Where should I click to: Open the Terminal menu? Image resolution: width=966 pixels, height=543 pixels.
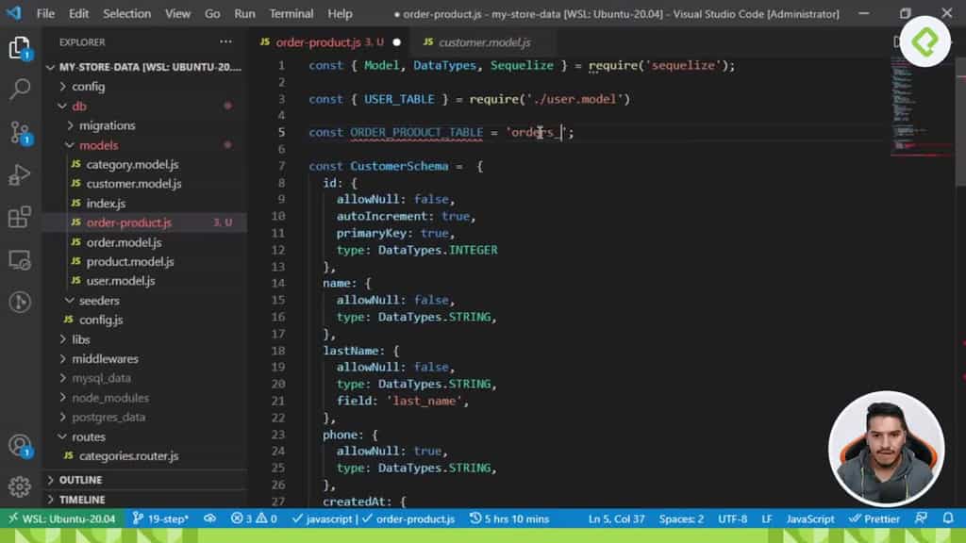click(291, 13)
